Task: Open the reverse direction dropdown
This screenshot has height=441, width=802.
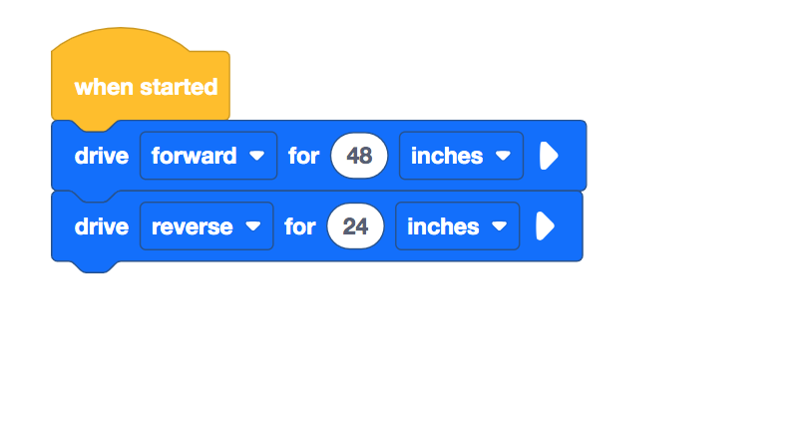Action: [205, 226]
